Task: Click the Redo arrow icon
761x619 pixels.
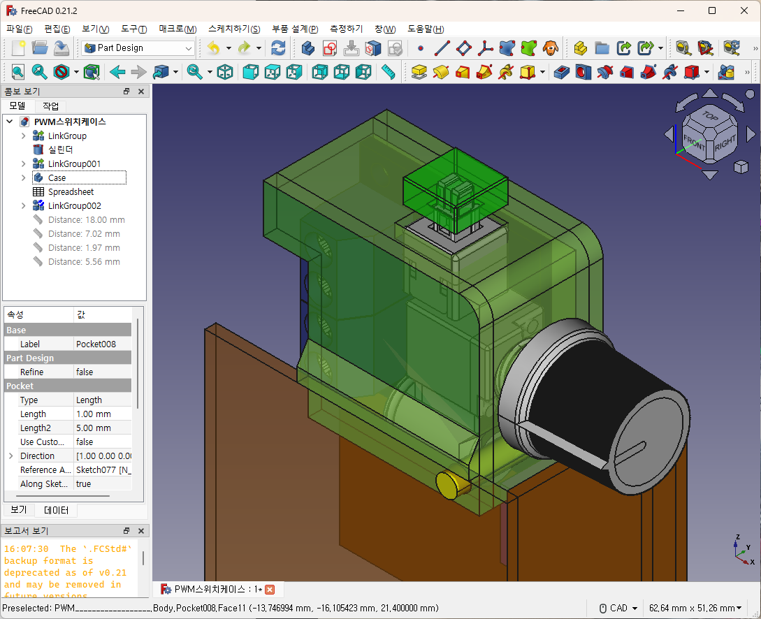Action: (244, 48)
